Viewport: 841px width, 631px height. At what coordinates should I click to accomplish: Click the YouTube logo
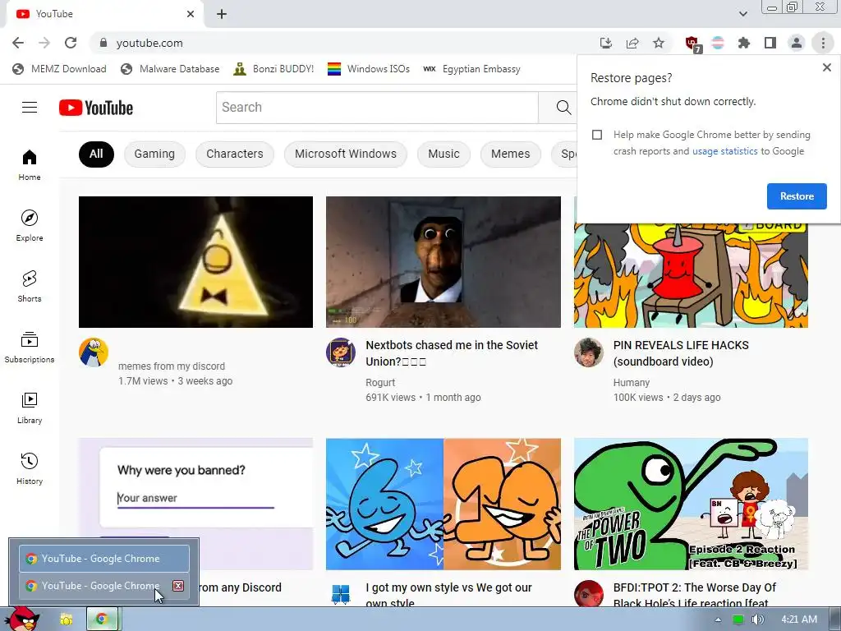pyautogui.click(x=96, y=108)
